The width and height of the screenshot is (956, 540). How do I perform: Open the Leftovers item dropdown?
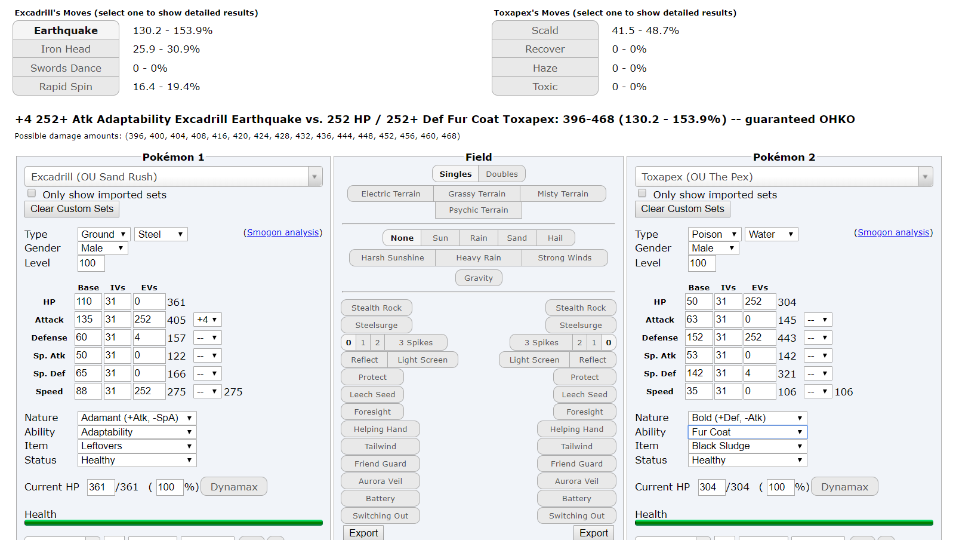click(137, 446)
